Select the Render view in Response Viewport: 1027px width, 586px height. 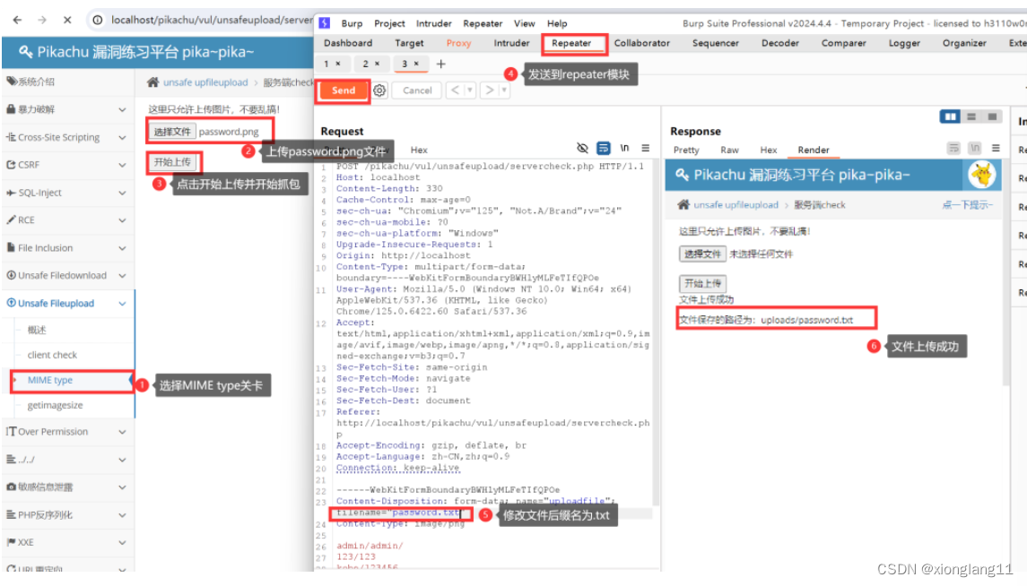pyautogui.click(x=814, y=150)
